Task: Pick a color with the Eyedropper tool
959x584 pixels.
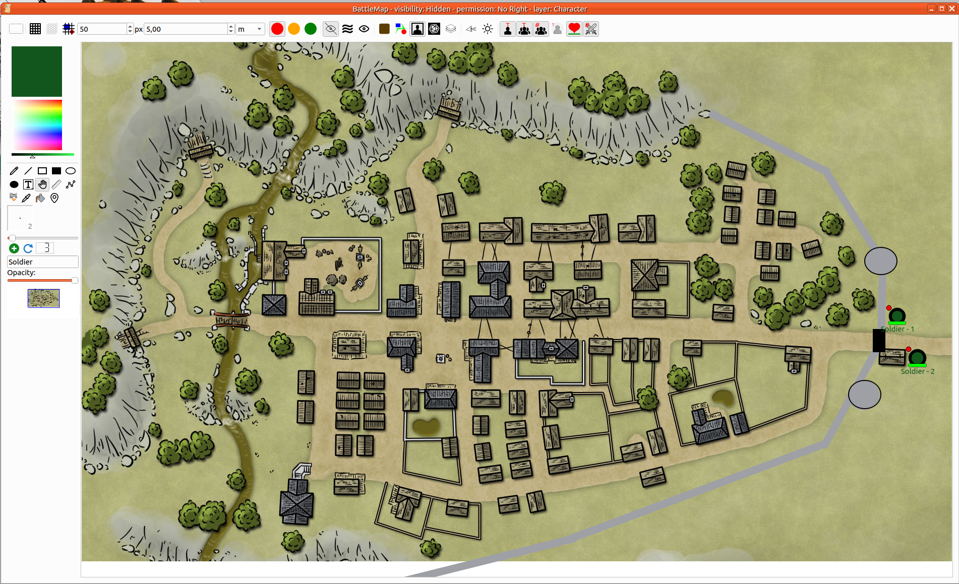Action: [26, 198]
